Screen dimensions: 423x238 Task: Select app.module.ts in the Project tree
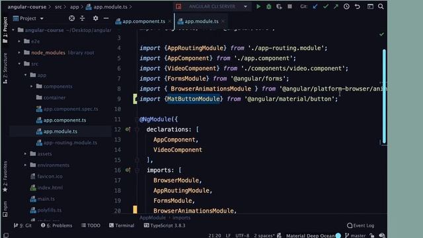tap(60, 132)
